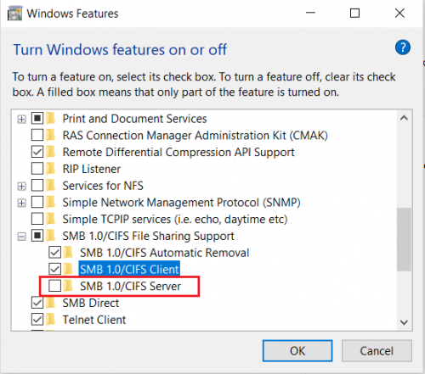This screenshot has width=425, height=374.
Task: Uncheck the Telnet Client checkbox
Action: click(37, 320)
